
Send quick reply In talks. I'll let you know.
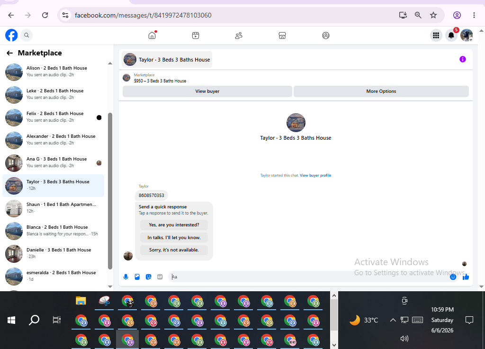point(174,237)
